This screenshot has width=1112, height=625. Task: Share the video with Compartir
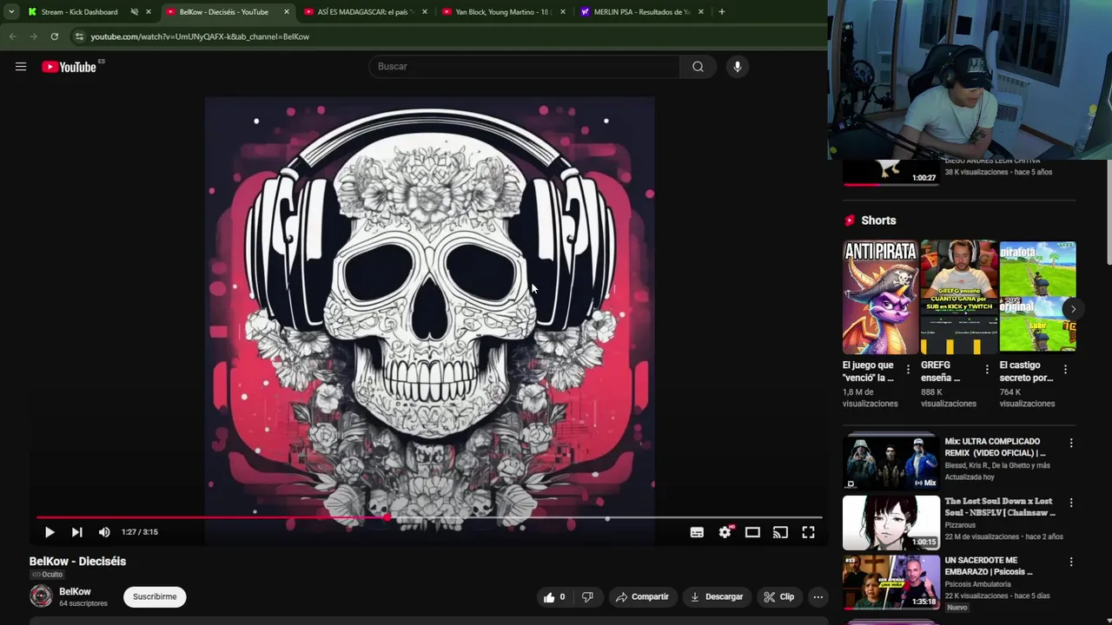(x=642, y=597)
